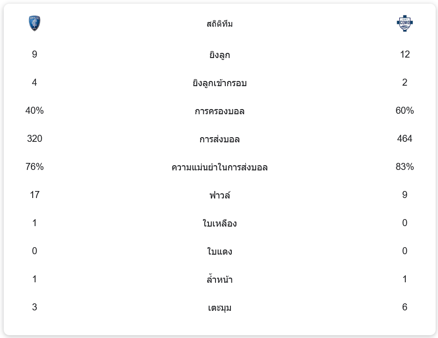Select the ยิงลูกเข้ากรอบ stat label
This screenshot has width=438, height=338.
[x=219, y=83]
